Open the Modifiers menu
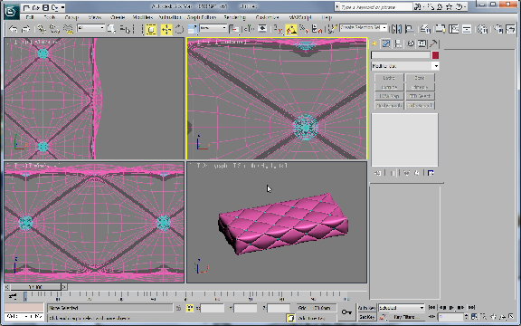521x326 pixels. 142,17
